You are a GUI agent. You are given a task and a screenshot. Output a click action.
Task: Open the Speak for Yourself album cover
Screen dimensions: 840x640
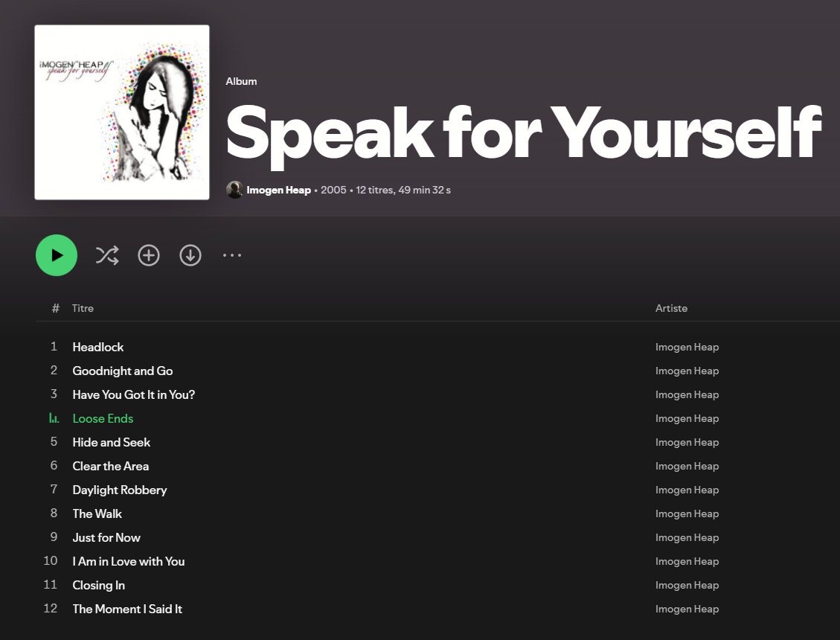[122, 112]
